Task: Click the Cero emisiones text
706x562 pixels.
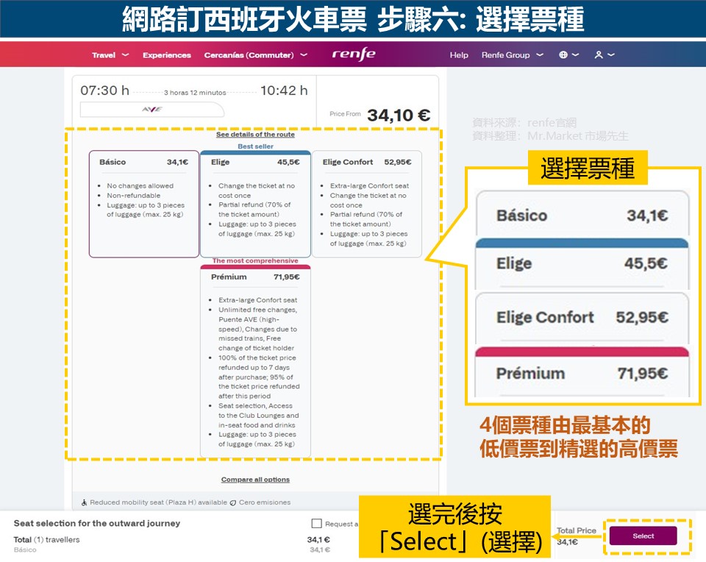Action: coord(265,502)
